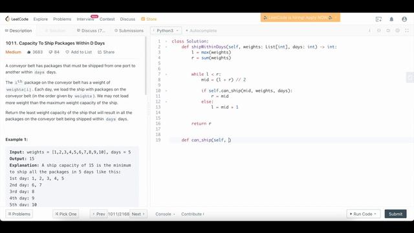Collapse while-loop fold at line 7
This screenshot has height=233, width=414.
pyautogui.click(x=166, y=74)
